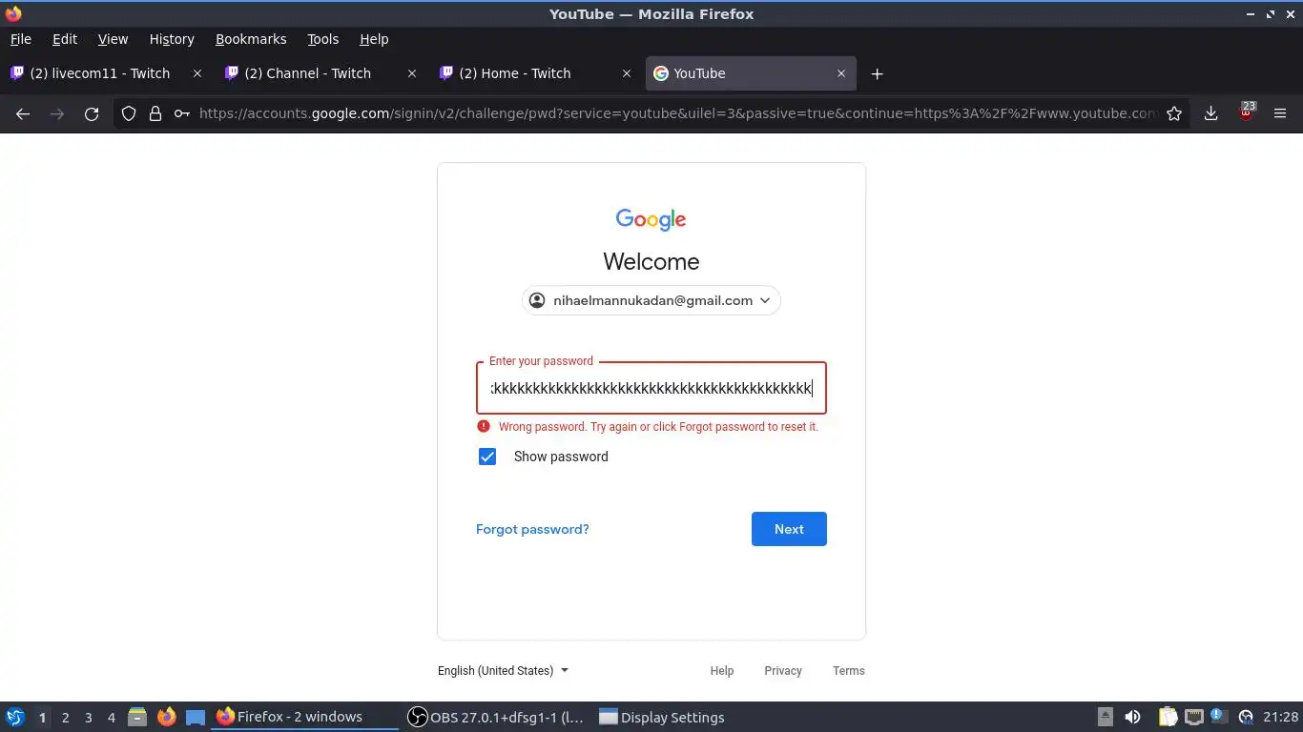Open the network tray icon
The height and width of the screenshot is (732, 1303).
point(1194,717)
